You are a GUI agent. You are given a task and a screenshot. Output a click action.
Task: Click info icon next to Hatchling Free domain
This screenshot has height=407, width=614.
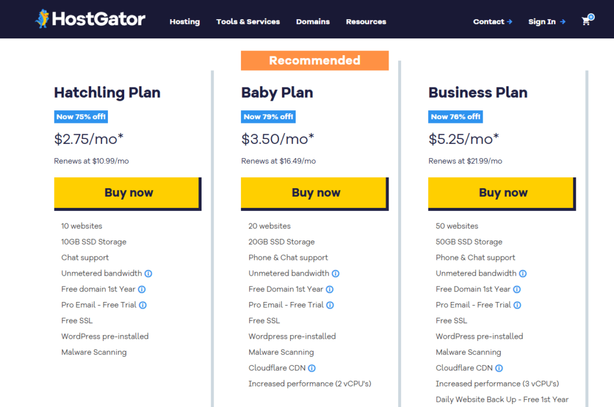point(142,290)
